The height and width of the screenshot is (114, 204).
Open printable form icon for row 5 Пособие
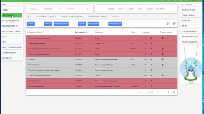(163, 60)
